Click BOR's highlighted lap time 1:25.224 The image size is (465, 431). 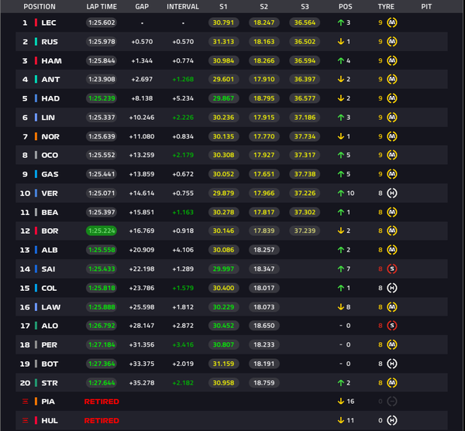[102, 231]
